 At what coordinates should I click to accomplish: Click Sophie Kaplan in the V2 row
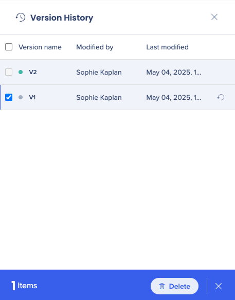point(99,73)
